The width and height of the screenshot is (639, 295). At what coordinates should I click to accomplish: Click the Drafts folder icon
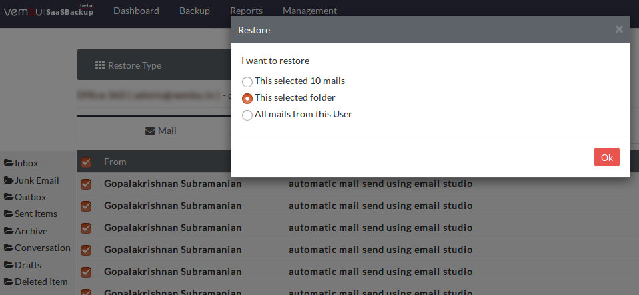(x=9, y=265)
